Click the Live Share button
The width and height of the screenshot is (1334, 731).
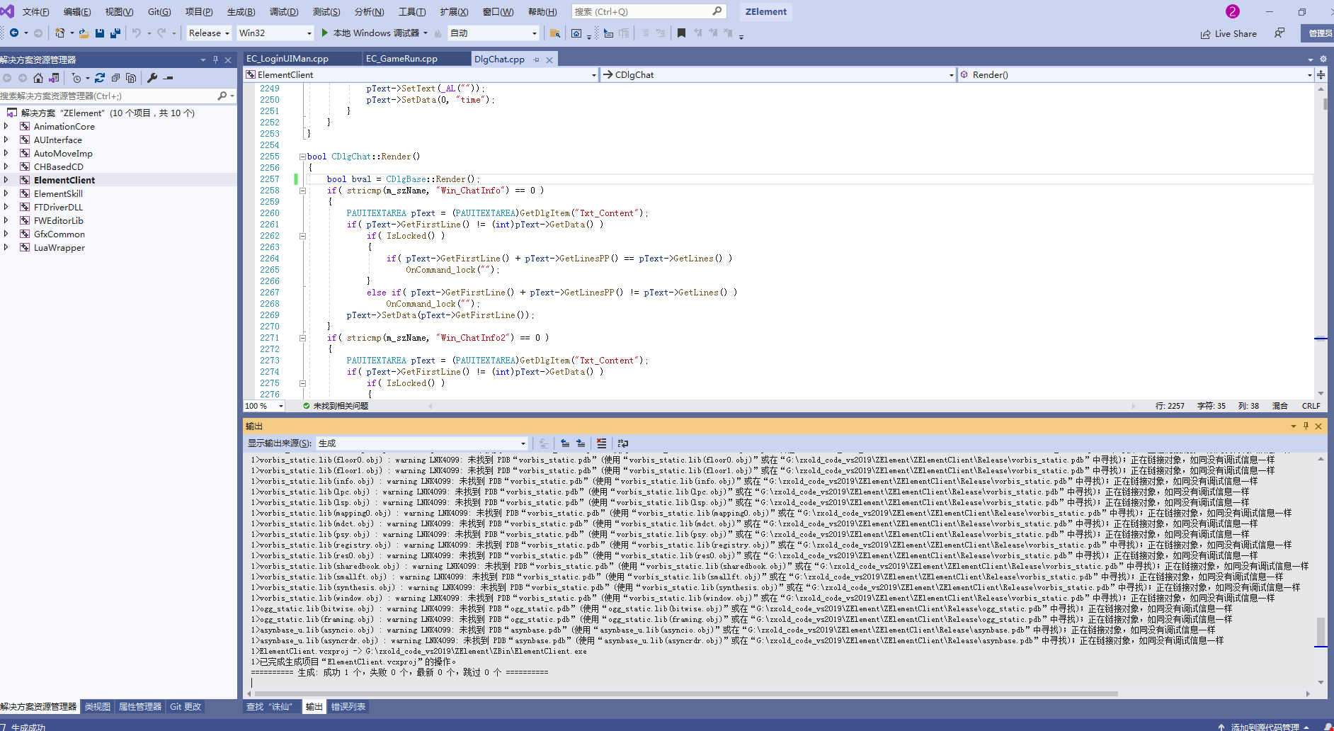[x=1228, y=33]
